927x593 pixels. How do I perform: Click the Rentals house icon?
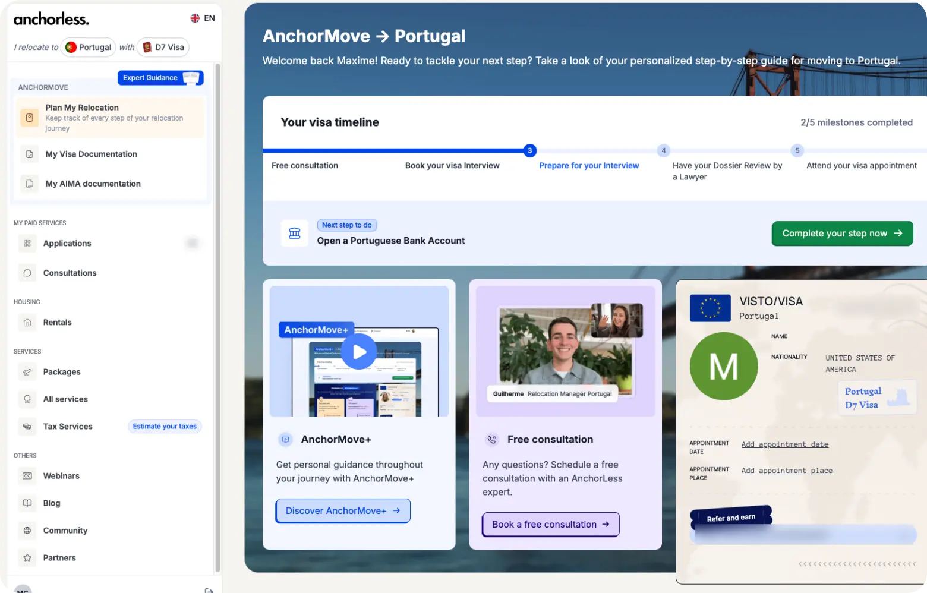27,323
